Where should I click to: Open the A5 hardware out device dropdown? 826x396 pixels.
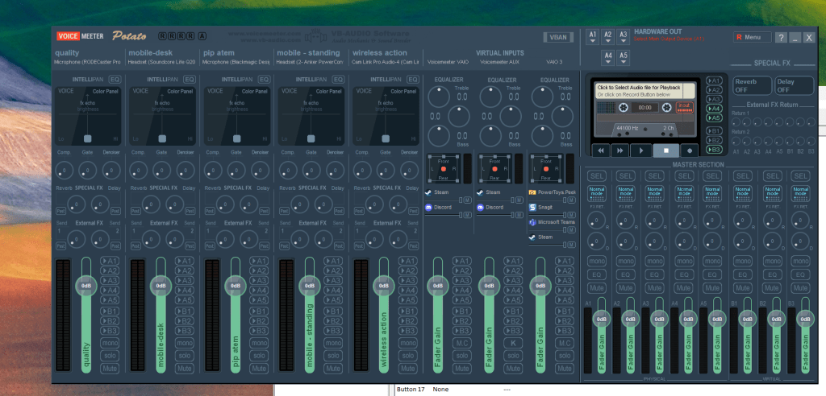click(x=624, y=57)
